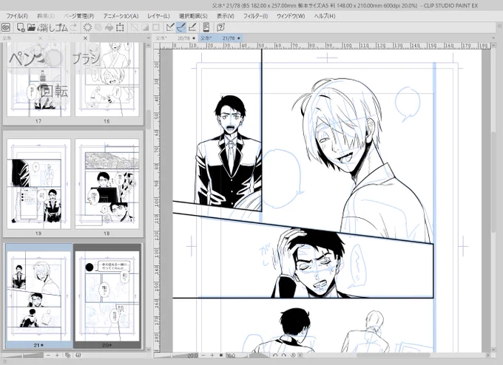The width and height of the screenshot is (503, 365).
Task: Open the ウィンドウ(W) menu
Action: click(x=291, y=16)
